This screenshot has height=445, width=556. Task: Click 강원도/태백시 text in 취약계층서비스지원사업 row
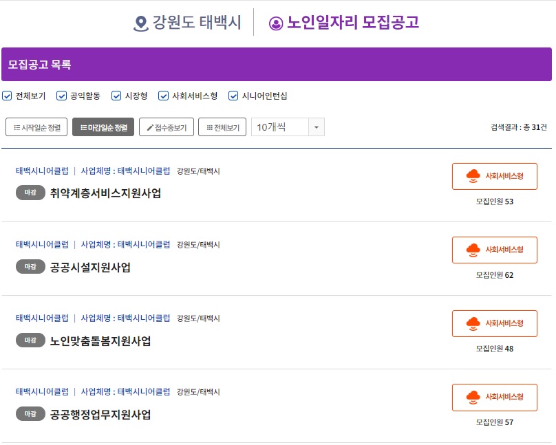[x=199, y=171]
